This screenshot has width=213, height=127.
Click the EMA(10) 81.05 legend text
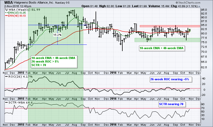pyautogui.click(x=17, y=13)
